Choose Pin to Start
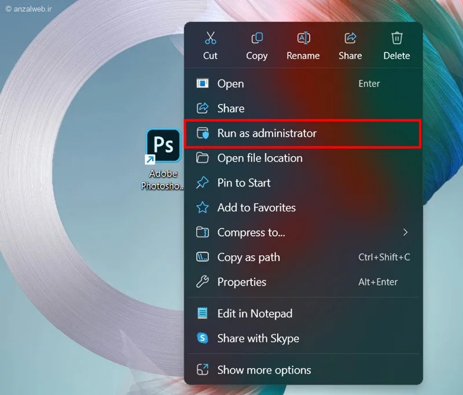Viewport: 463px width, 395px height. 303,182
